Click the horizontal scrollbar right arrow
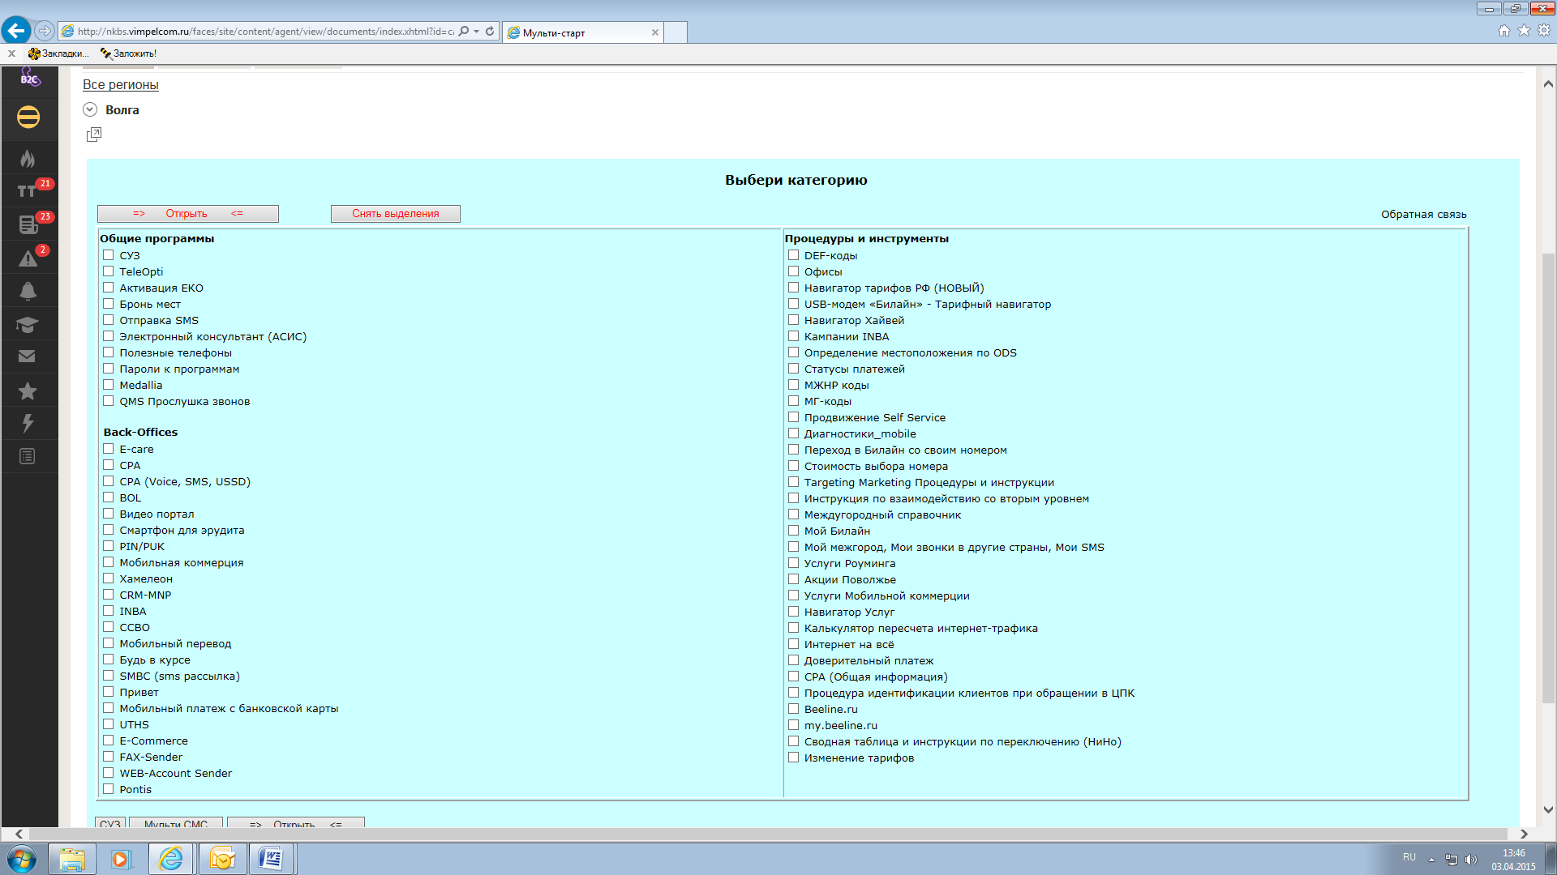The width and height of the screenshot is (1557, 875). click(1524, 834)
